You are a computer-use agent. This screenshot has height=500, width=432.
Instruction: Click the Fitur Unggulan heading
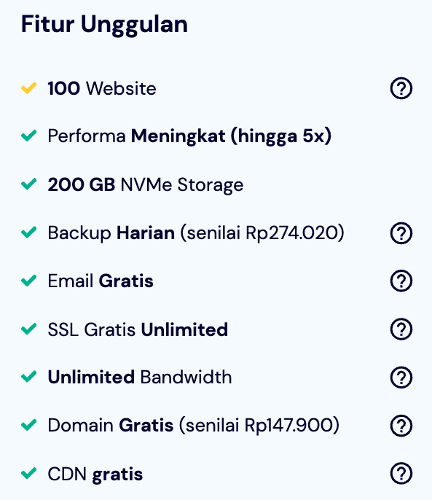[104, 25]
